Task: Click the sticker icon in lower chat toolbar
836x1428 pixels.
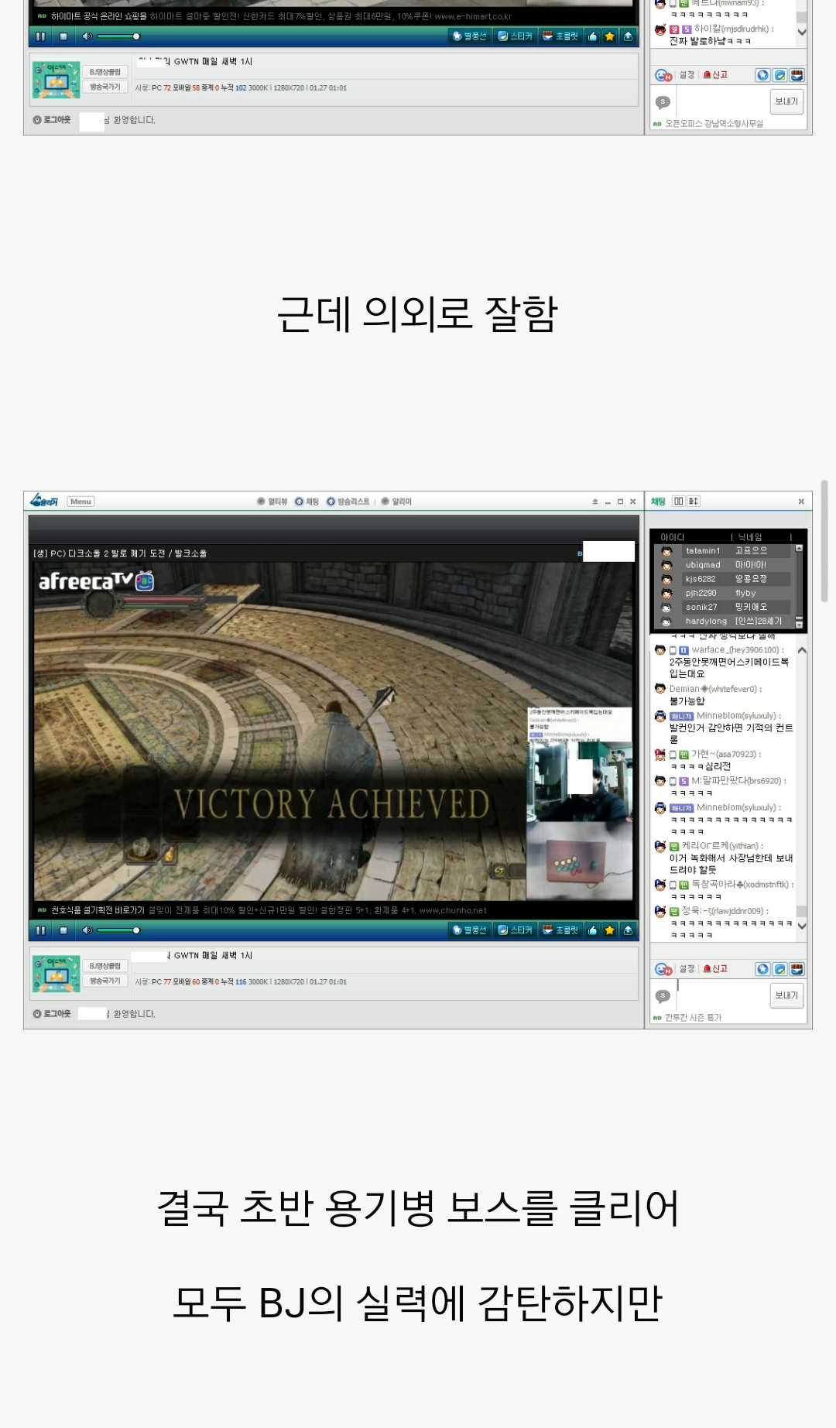Action: (x=779, y=969)
